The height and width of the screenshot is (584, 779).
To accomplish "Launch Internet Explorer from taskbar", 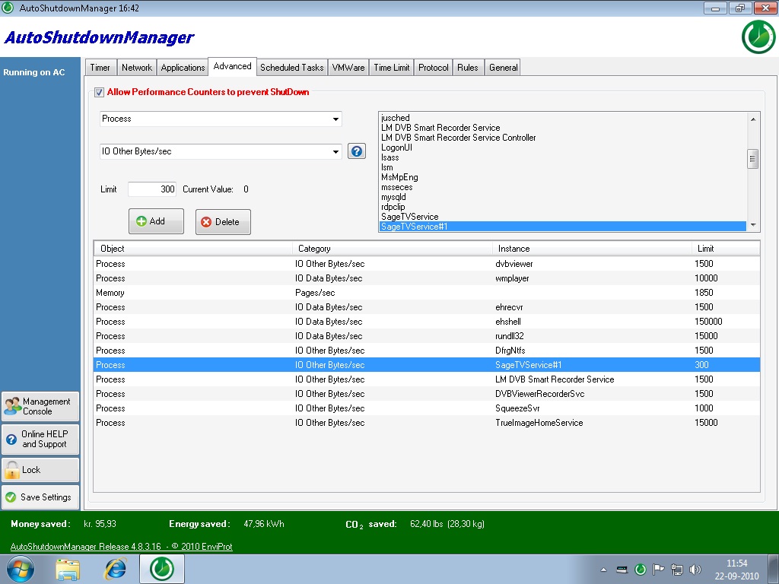I will pyautogui.click(x=115, y=569).
